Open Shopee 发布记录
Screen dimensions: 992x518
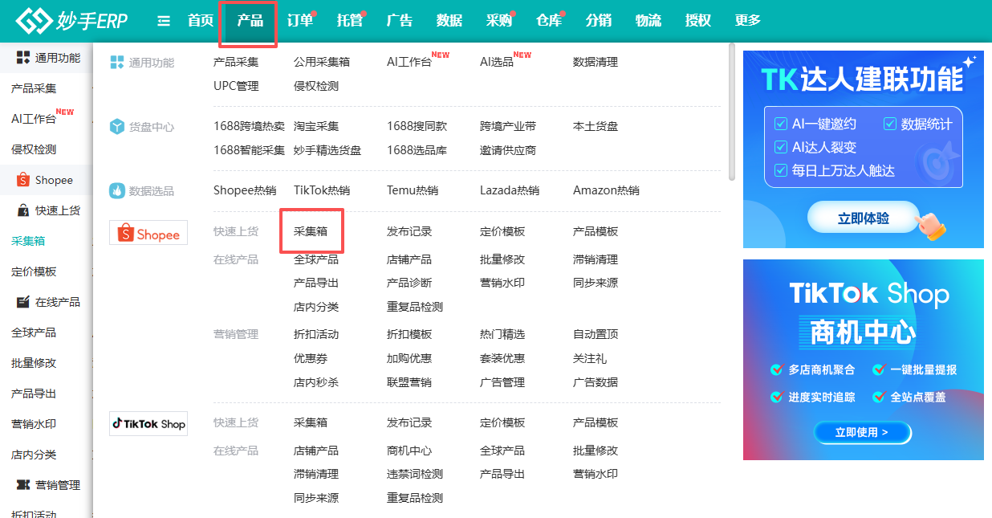click(409, 231)
